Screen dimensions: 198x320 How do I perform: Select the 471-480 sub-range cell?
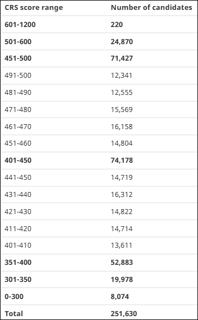(18, 110)
